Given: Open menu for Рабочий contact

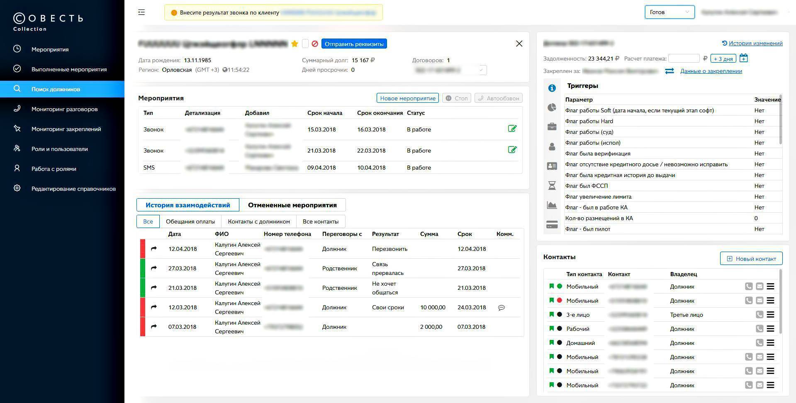Looking at the screenshot, I should 770,329.
